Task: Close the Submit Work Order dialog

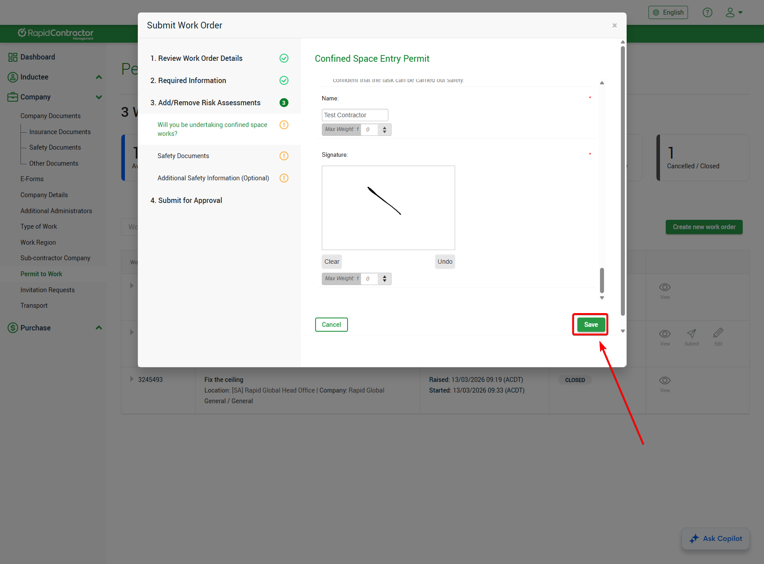Action: click(x=614, y=25)
